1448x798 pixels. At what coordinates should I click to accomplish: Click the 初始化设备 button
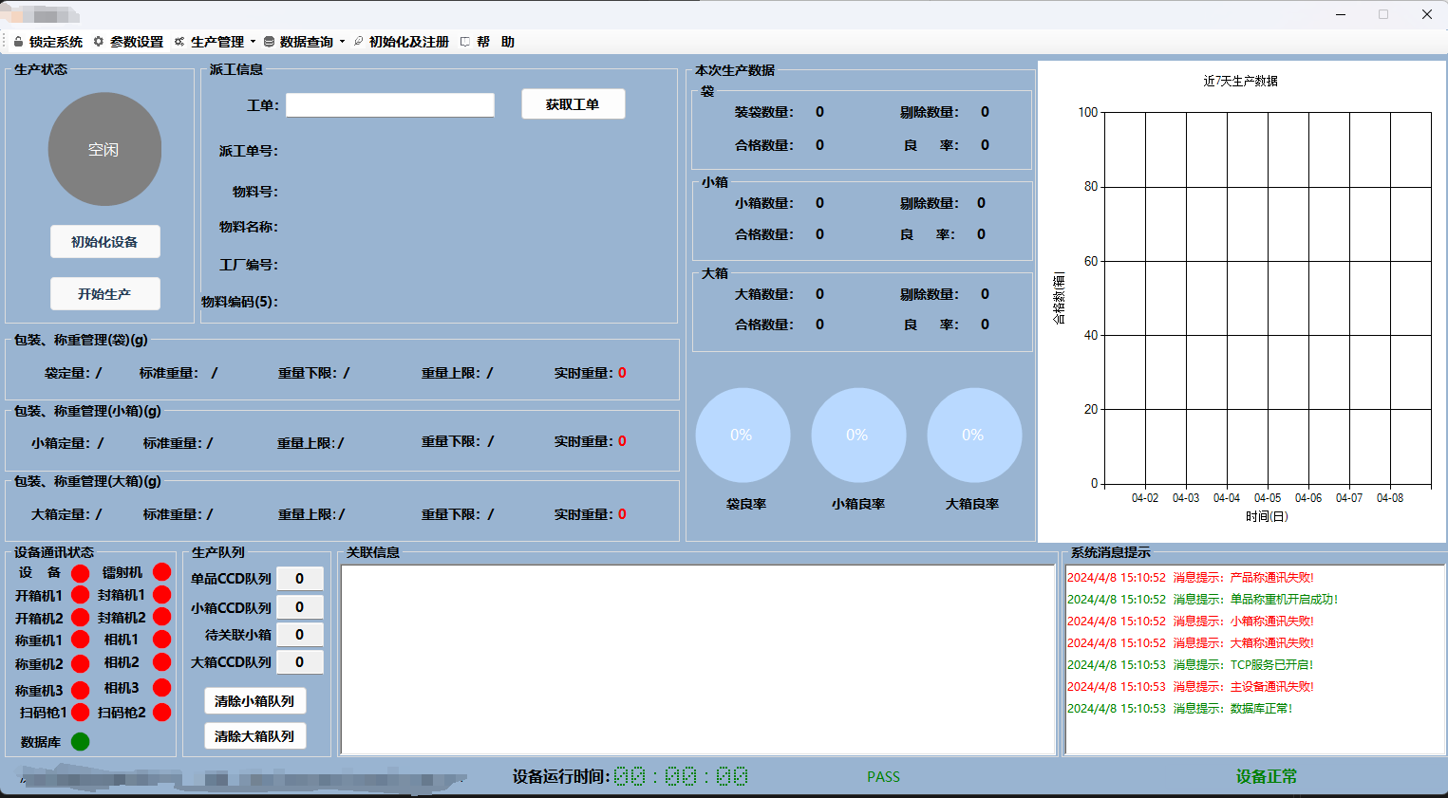(104, 242)
